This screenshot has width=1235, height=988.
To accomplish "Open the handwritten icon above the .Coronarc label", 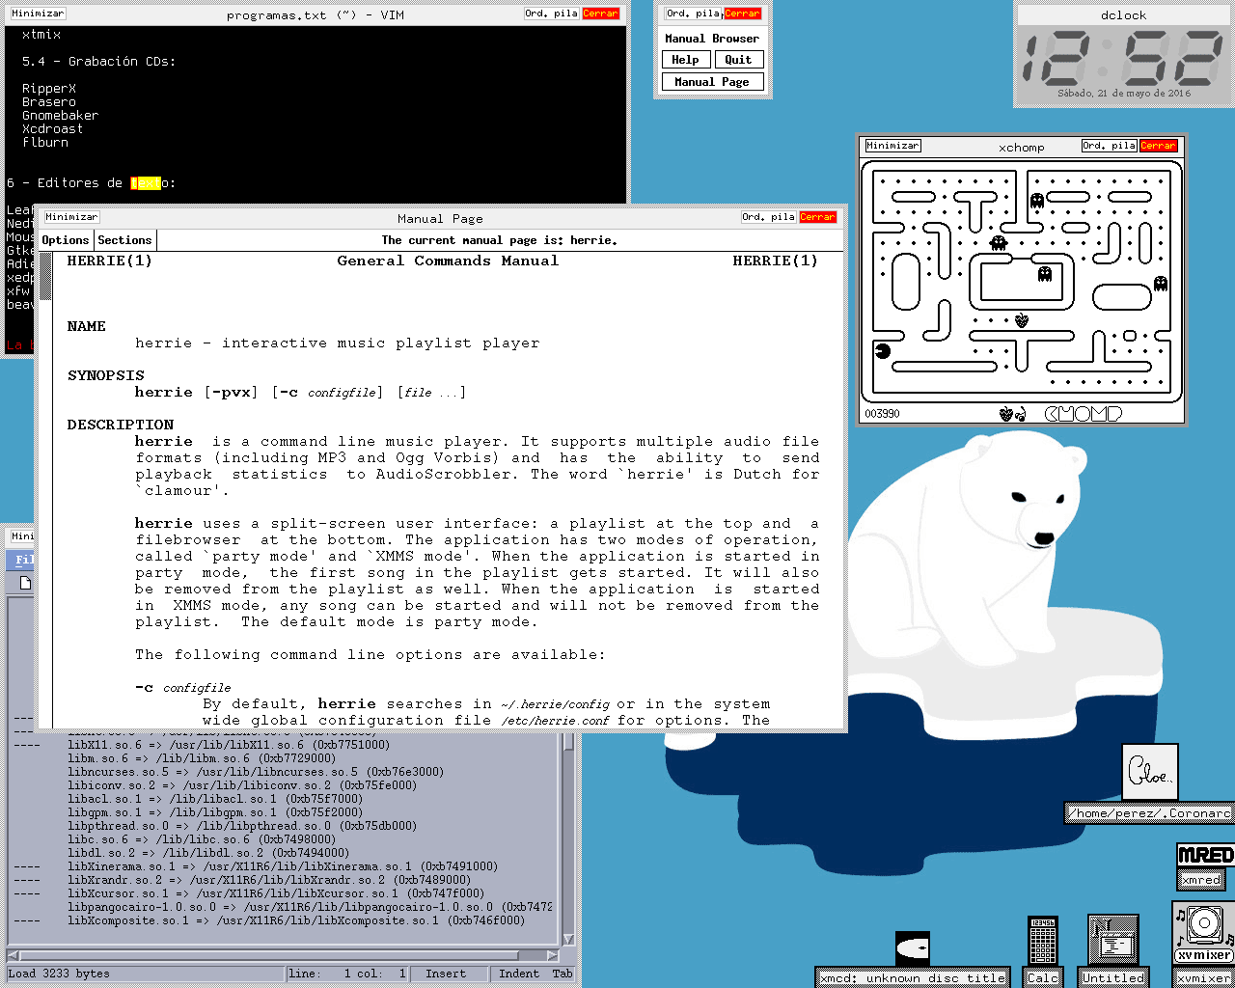I will pyautogui.click(x=1150, y=772).
